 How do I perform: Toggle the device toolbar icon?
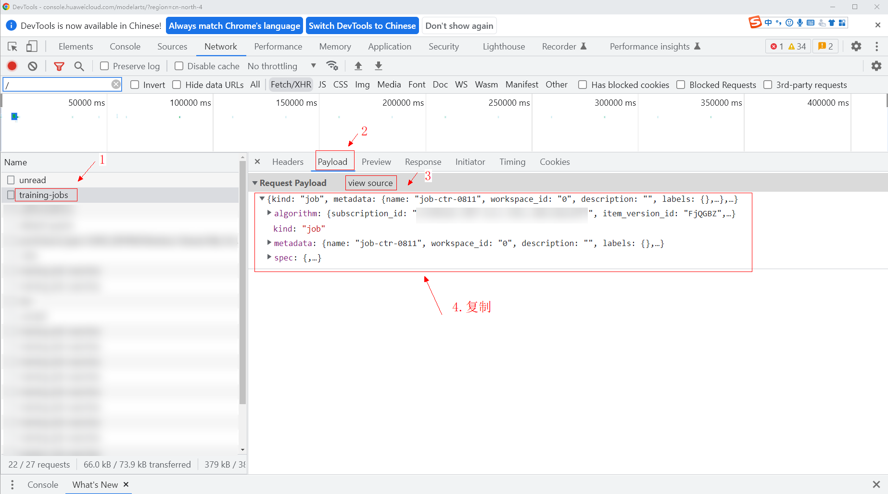[32, 47]
